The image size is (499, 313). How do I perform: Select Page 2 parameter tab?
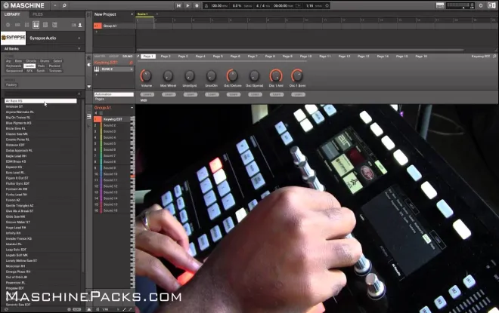click(166, 56)
